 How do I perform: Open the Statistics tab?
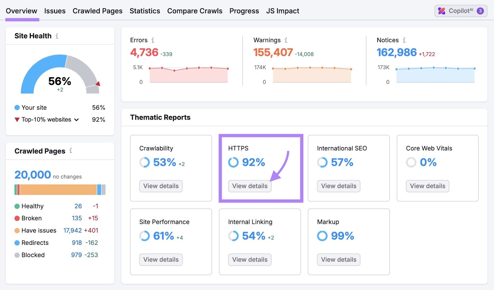pyautogui.click(x=145, y=11)
